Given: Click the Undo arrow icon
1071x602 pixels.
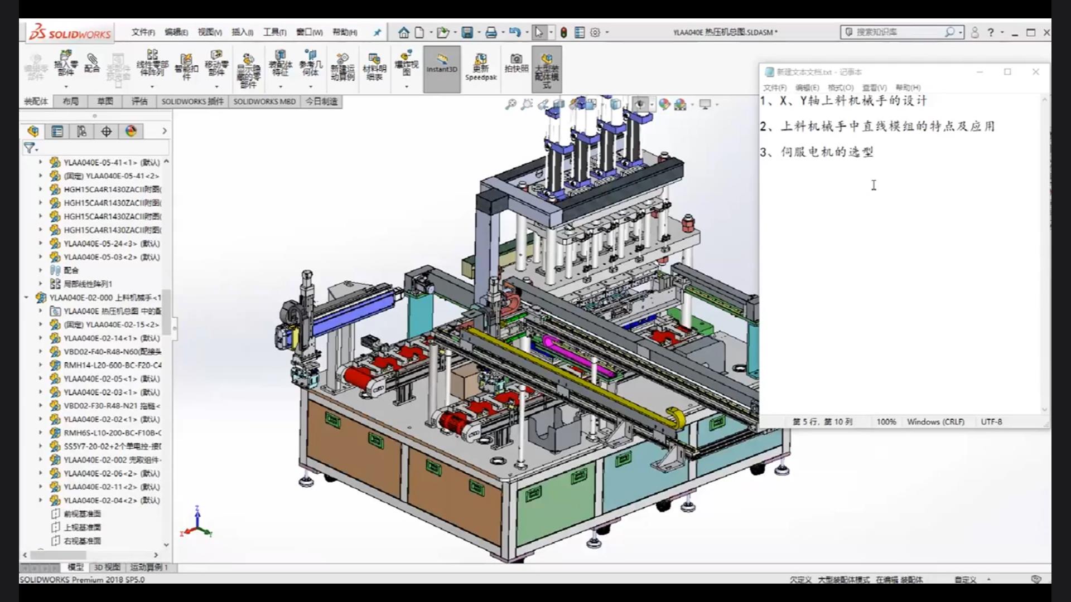Looking at the screenshot, I should (515, 32).
